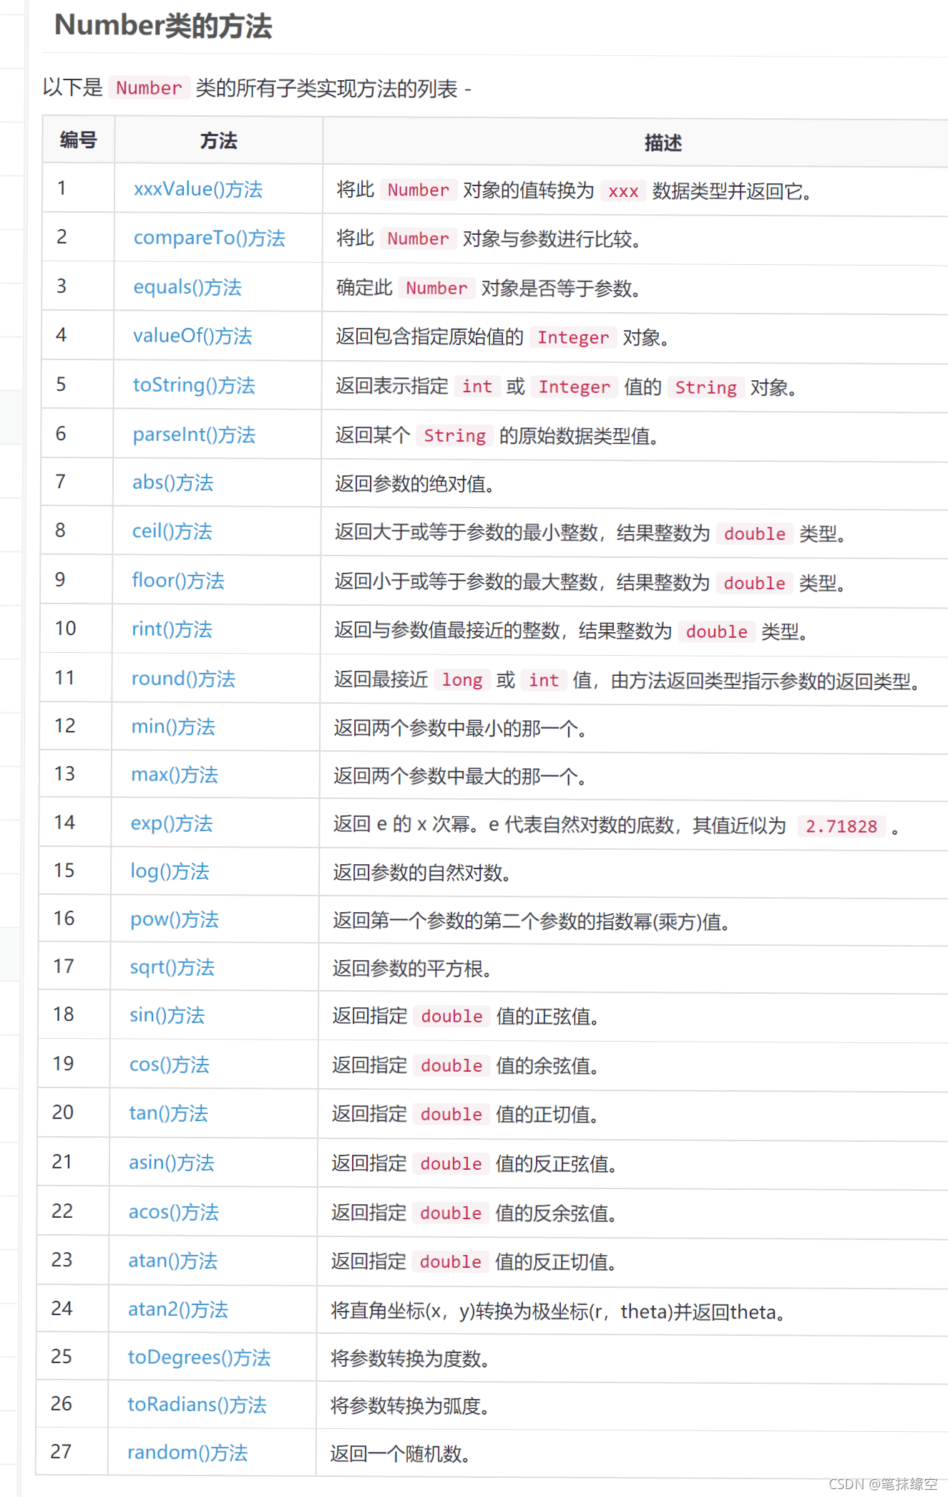The image size is (948, 1497).
Task: Click description 将参数转换为度数
Action: 410,1359
